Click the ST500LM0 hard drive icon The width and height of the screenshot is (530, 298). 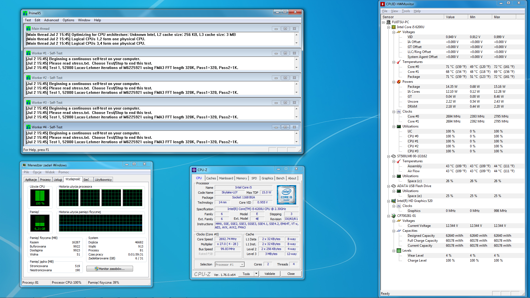[394, 156]
